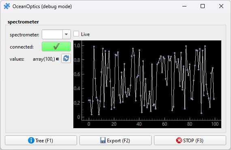Open the Tree (F1) view

click(x=41, y=140)
